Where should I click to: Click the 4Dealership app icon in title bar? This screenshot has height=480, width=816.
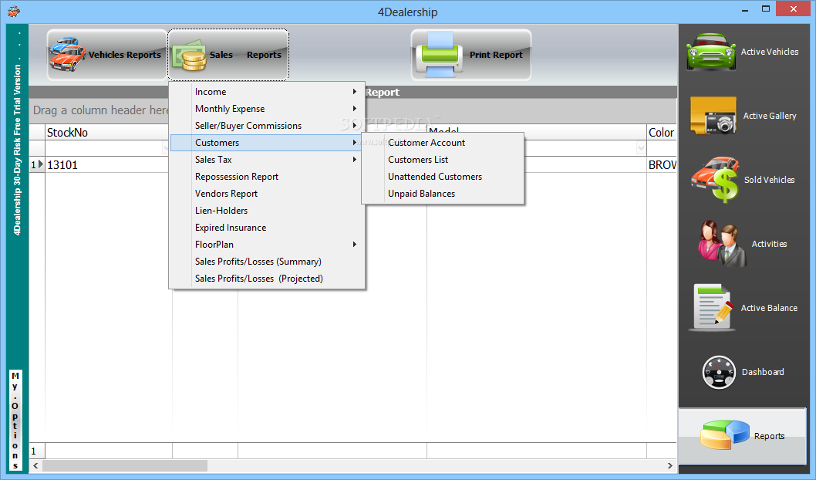(x=14, y=12)
